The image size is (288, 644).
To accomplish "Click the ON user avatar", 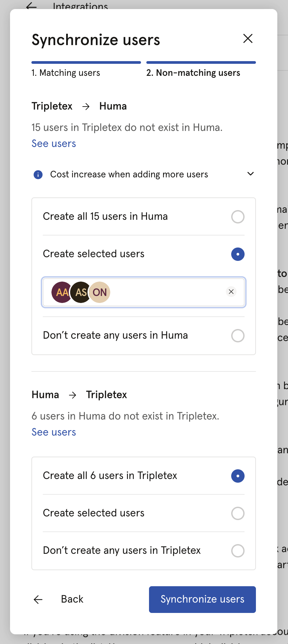I will (x=99, y=292).
